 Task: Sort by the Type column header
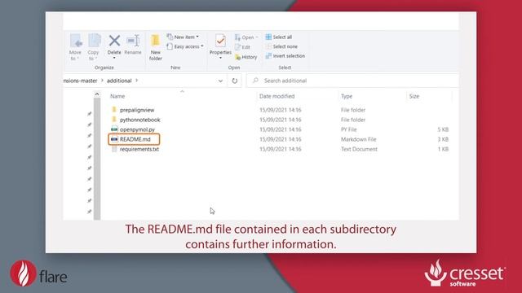(347, 96)
